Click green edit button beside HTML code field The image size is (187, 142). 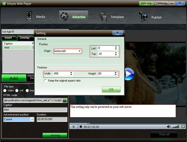tap(65, 100)
